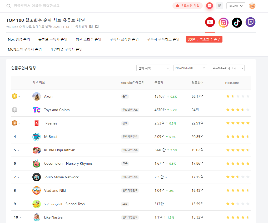The image size is (268, 223).
Task: Open the chat message bubble icon
Action: coord(209,6)
